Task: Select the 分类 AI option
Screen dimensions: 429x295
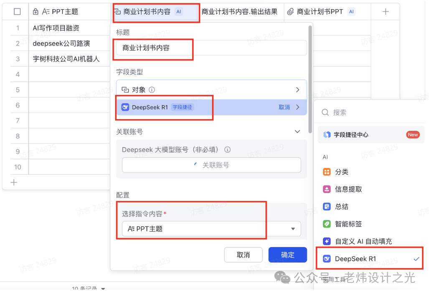Action: [371, 172]
